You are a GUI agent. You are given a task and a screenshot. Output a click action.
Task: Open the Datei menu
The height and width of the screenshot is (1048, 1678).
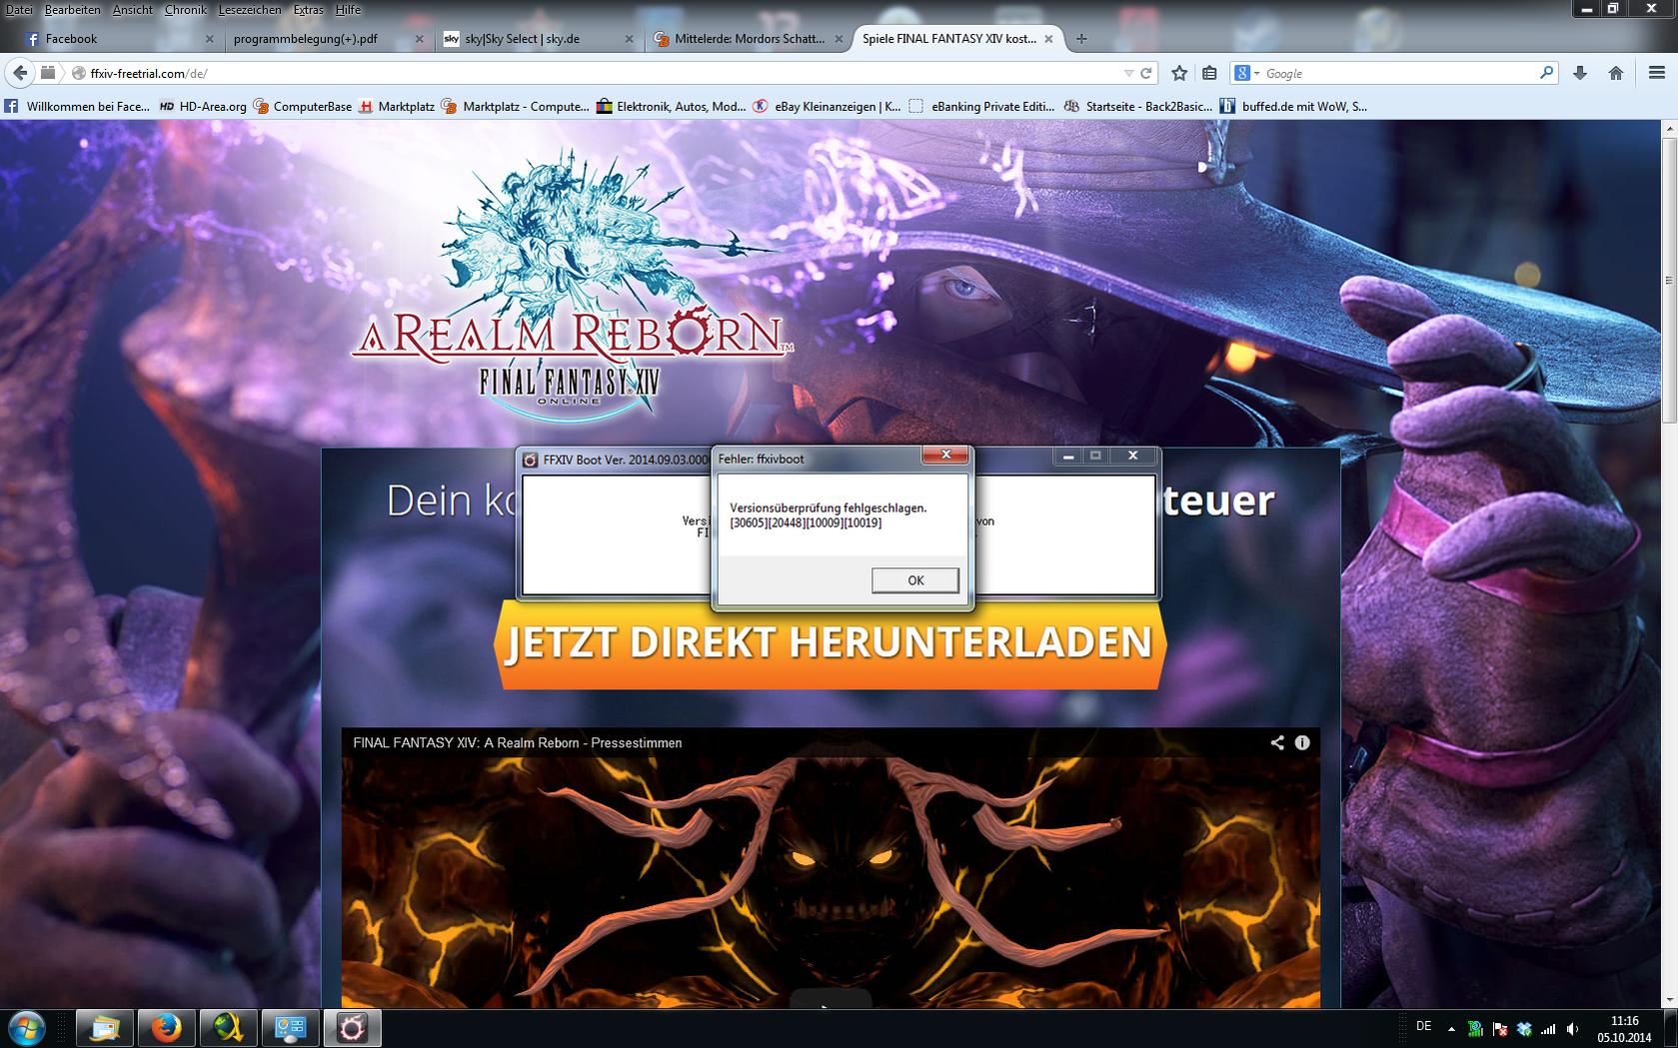click(19, 10)
